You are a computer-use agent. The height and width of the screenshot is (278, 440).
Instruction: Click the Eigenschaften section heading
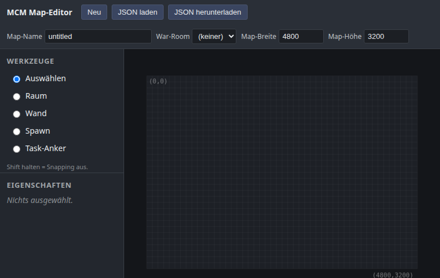pyautogui.click(x=39, y=185)
